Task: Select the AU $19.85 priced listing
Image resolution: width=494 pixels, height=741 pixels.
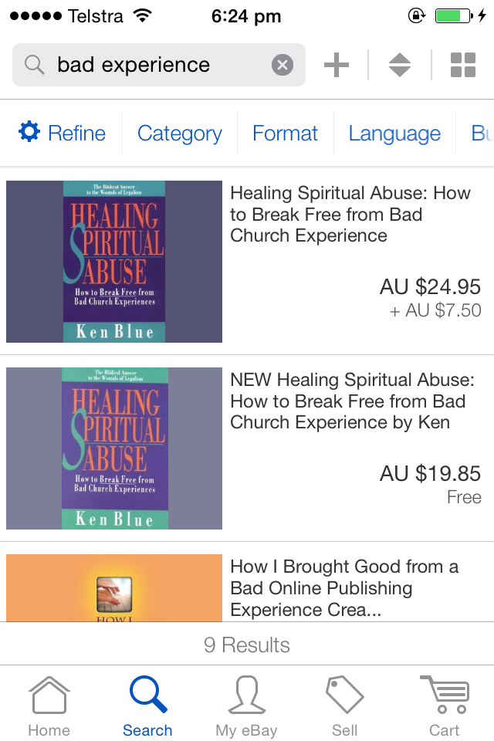Action: pyautogui.click(x=247, y=448)
